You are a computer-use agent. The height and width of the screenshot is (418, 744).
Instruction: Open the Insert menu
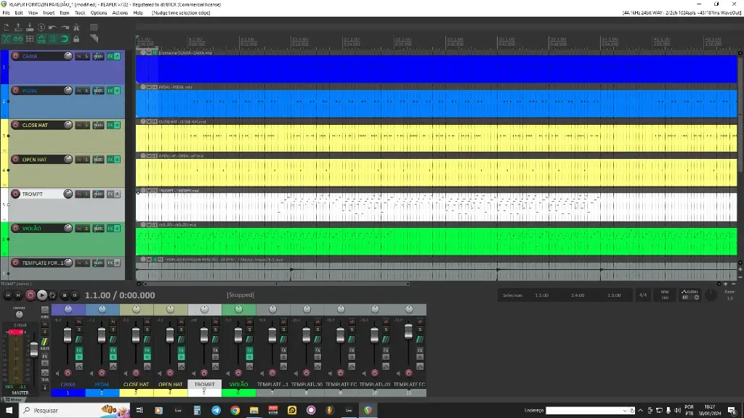pos(49,13)
